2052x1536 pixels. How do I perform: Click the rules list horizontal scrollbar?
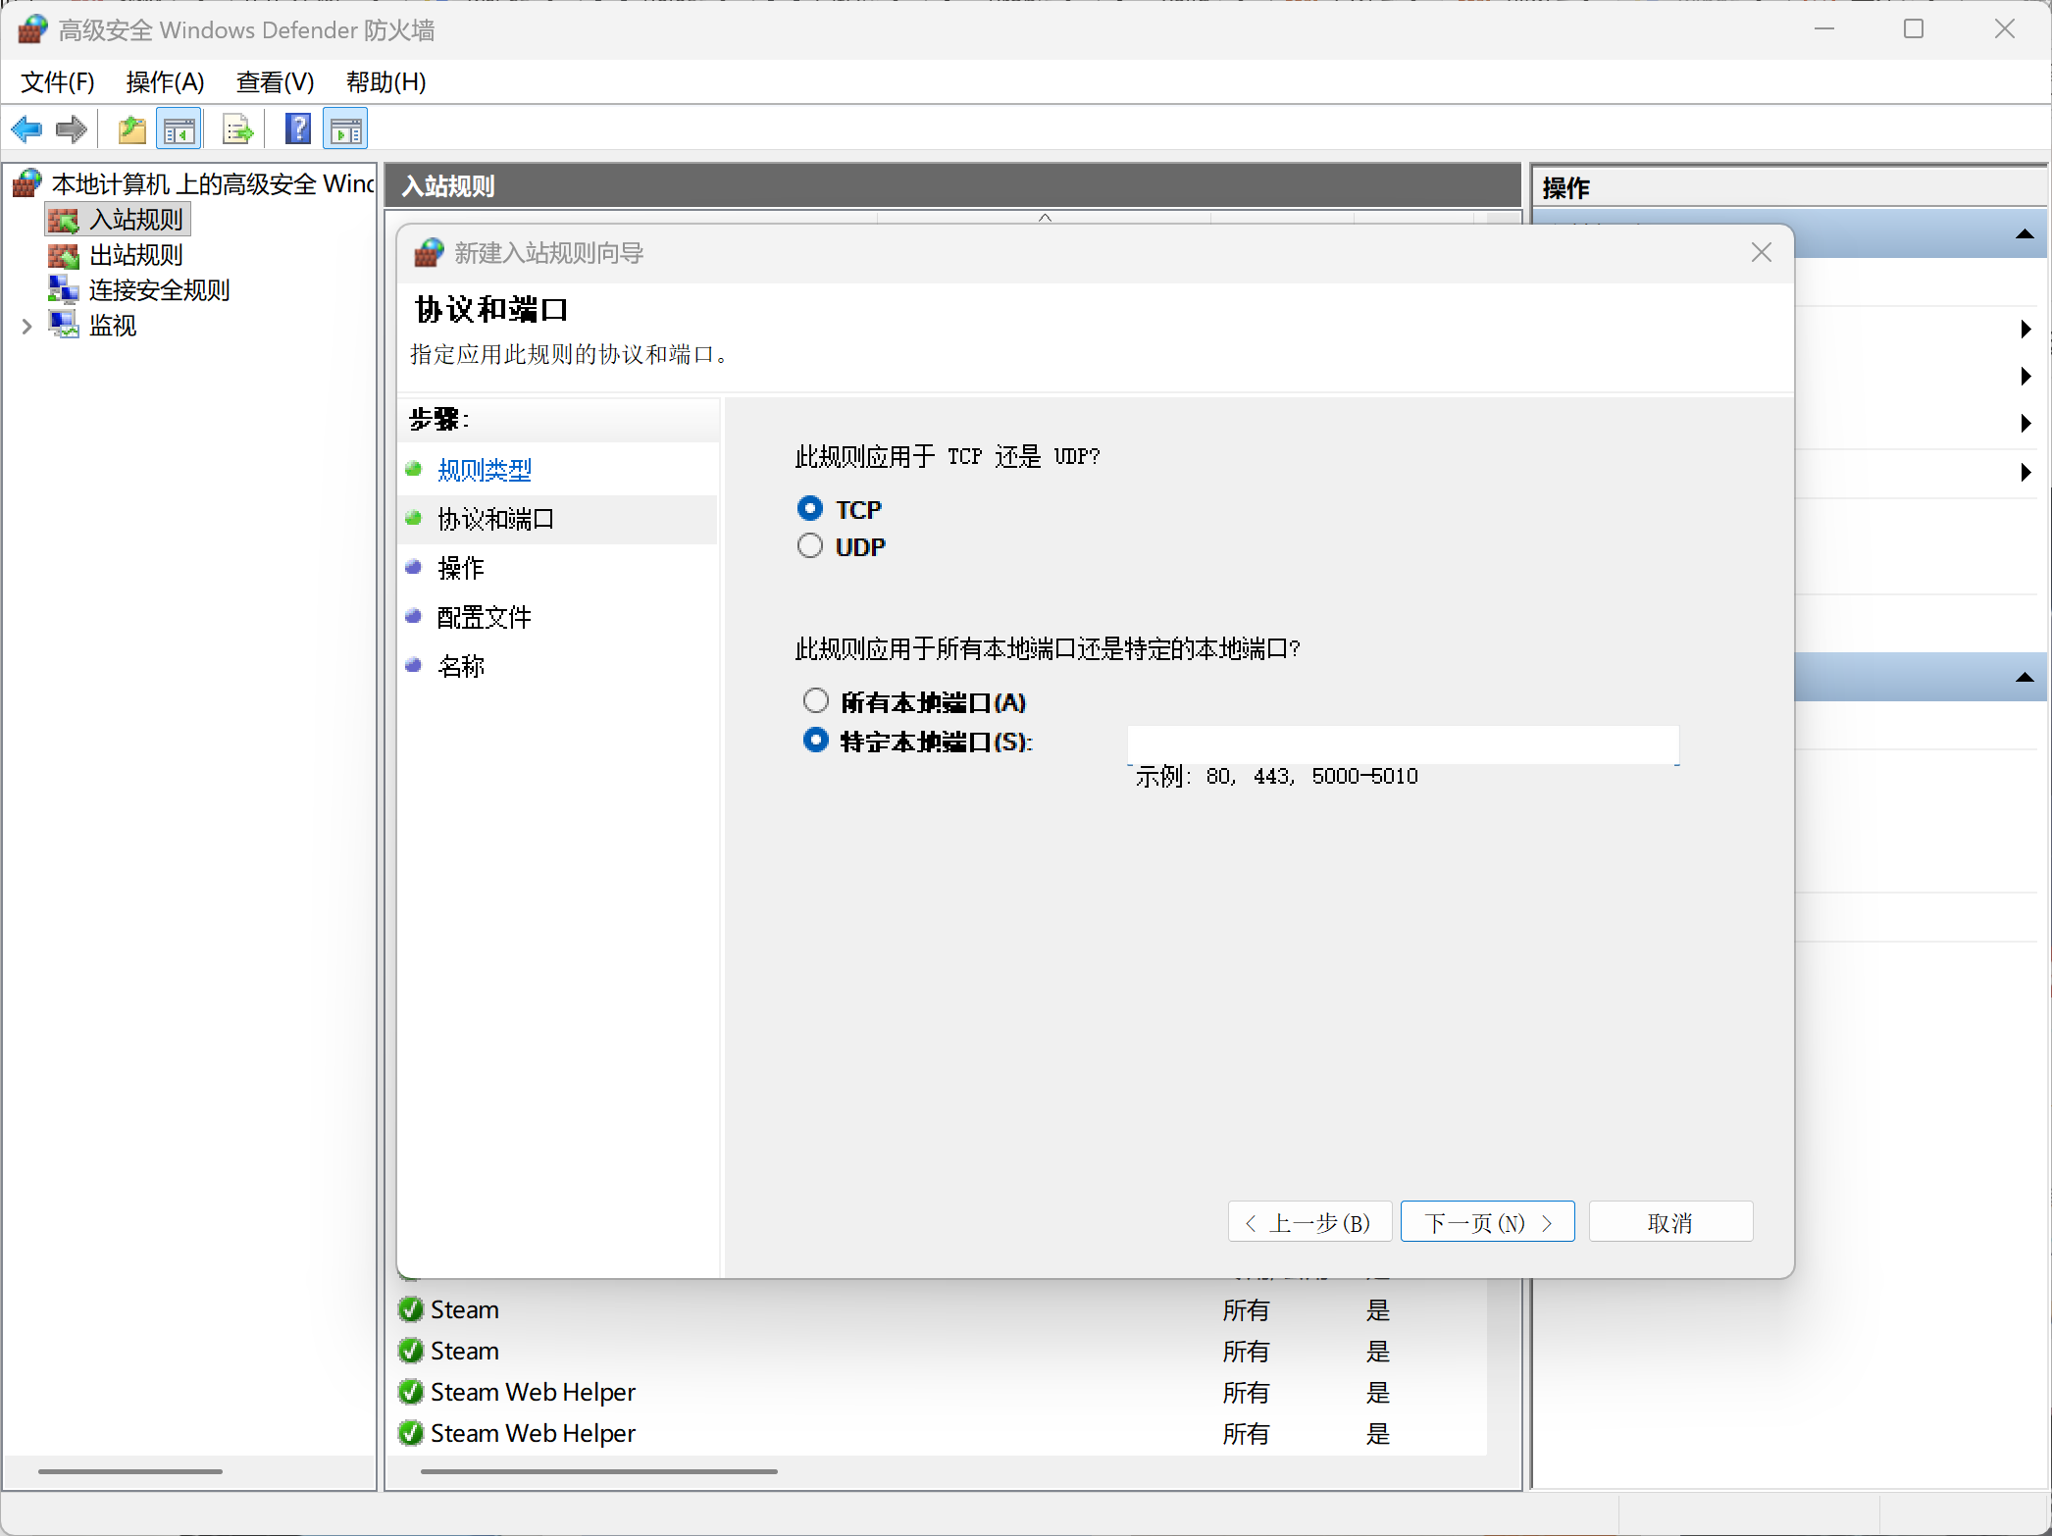tap(598, 1471)
